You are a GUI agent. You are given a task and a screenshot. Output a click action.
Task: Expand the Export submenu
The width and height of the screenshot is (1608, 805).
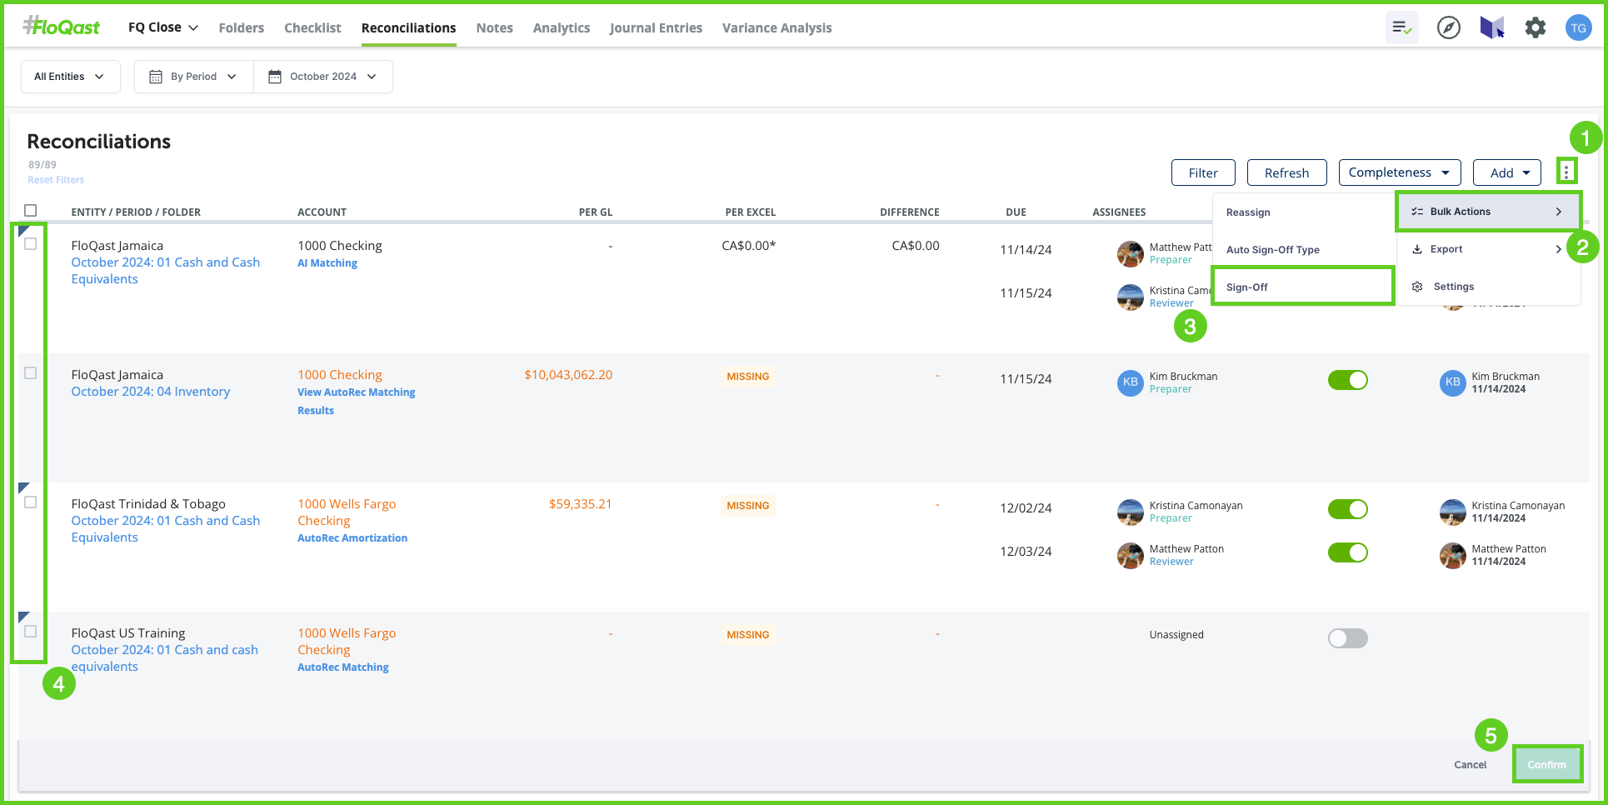pos(1488,249)
